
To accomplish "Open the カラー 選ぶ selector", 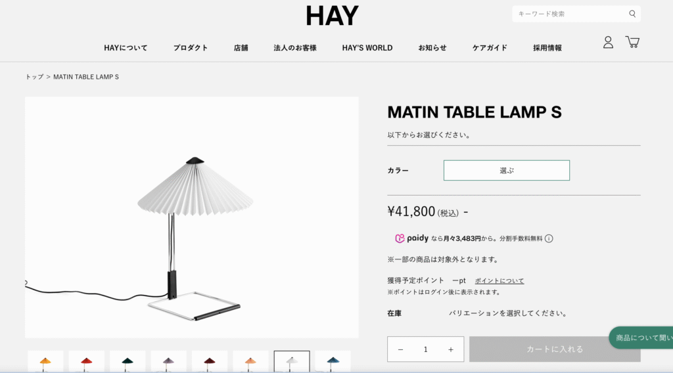I will tap(507, 170).
